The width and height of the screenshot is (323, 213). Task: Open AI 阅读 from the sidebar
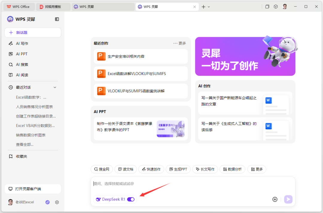22,75
